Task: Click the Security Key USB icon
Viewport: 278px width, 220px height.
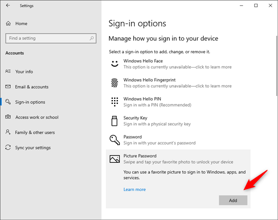Action: pyautogui.click(x=115, y=121)
